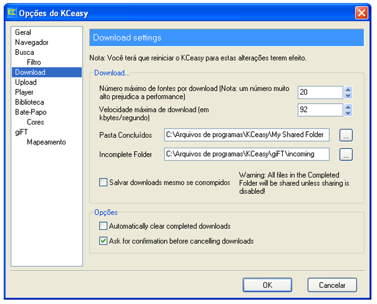Click the download speed field showing 92

point(320,110)
